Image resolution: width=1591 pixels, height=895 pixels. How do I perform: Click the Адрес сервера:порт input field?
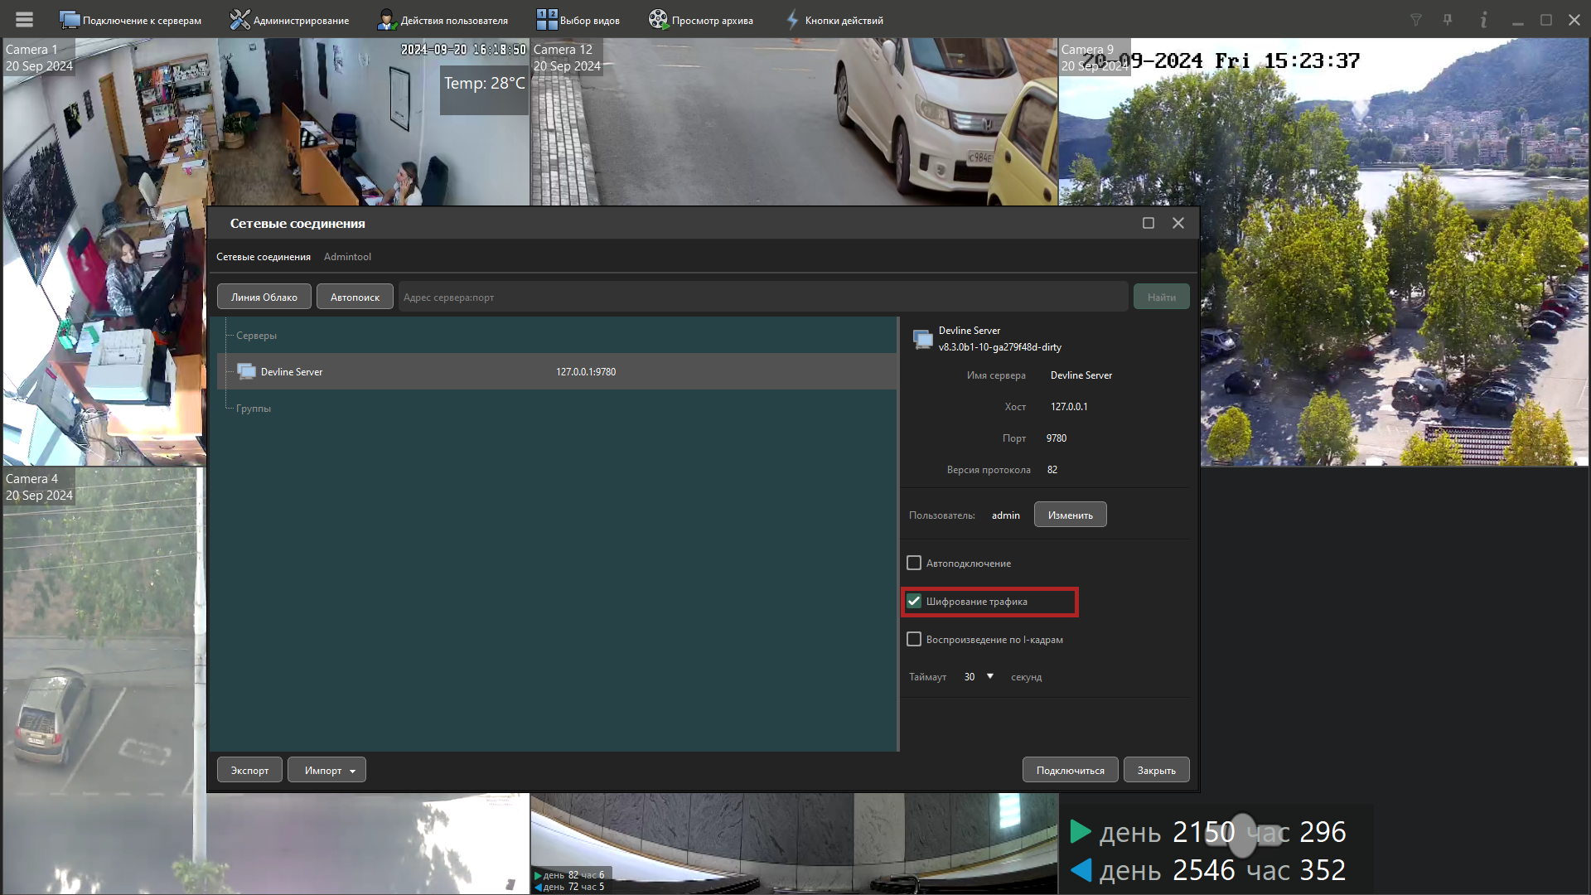tap(762, 298)
